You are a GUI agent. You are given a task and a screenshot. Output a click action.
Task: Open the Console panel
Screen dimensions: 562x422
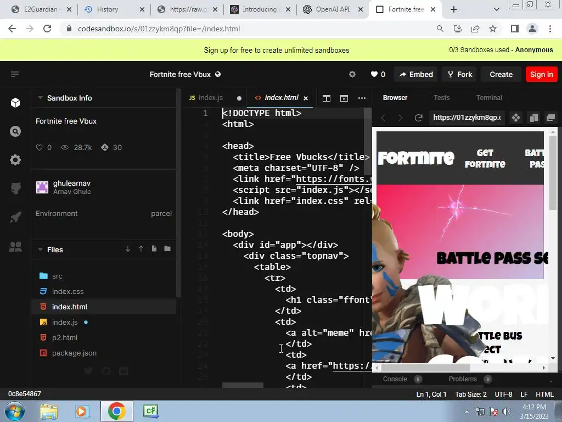pyautogui.click(x=395, y=379)
